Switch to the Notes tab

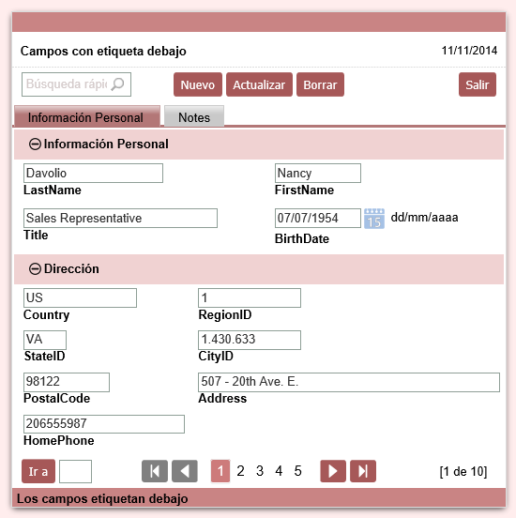coord(194,116)
